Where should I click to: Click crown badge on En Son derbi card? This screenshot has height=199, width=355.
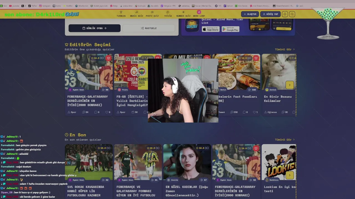(256, 148)
